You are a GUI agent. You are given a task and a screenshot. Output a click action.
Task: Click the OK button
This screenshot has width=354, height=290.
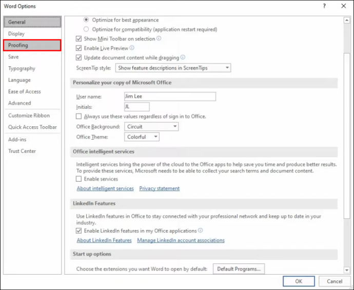[299, 281]
